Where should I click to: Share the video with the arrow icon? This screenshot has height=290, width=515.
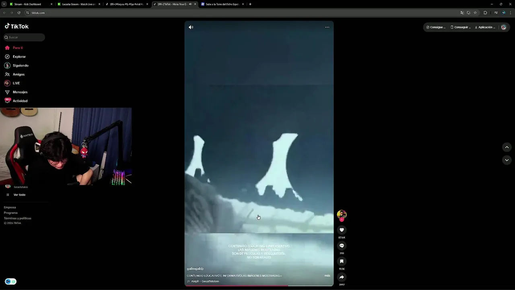pyautogui.click(x=342, y=277)
